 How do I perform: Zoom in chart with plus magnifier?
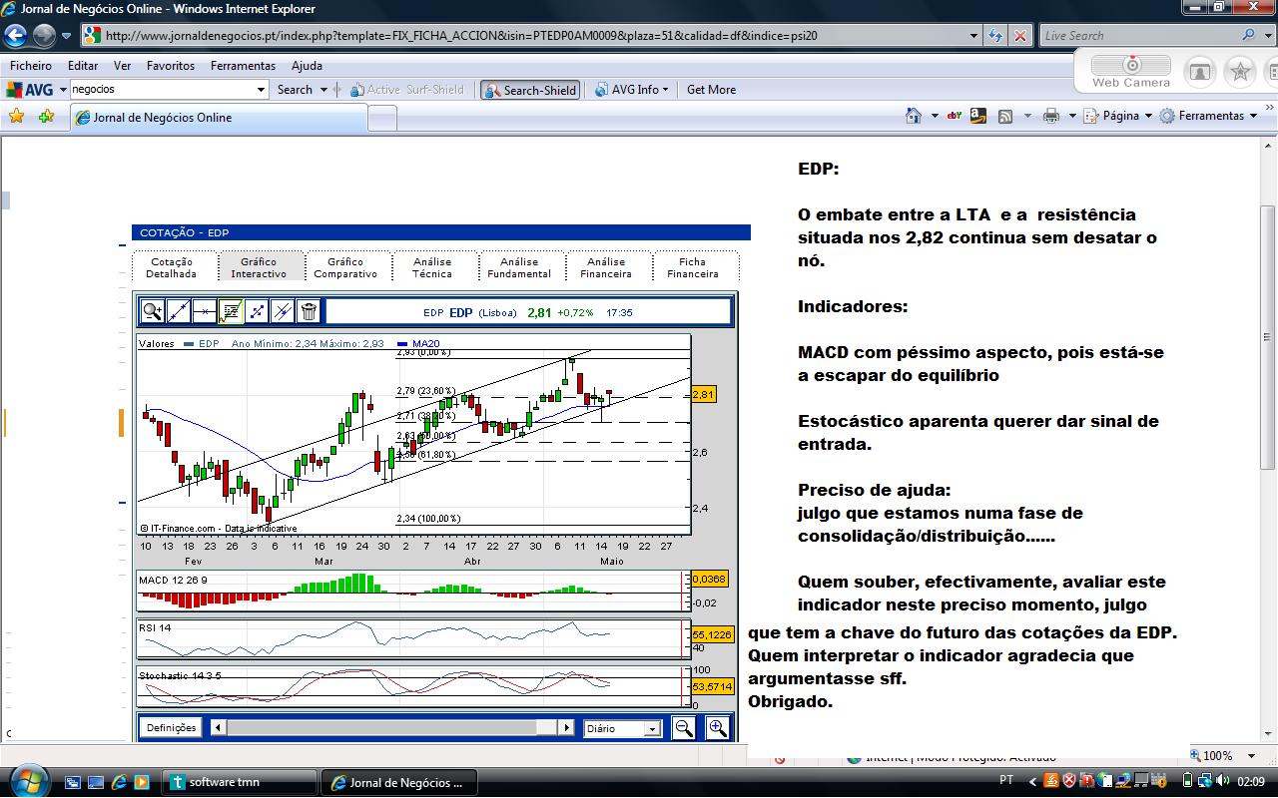718,728
